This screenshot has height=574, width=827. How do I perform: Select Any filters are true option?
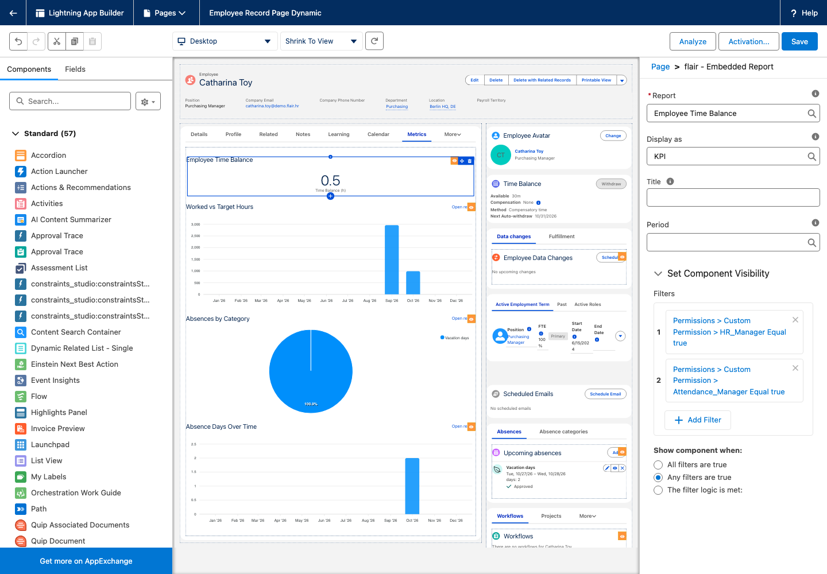[x=658, y=478]
